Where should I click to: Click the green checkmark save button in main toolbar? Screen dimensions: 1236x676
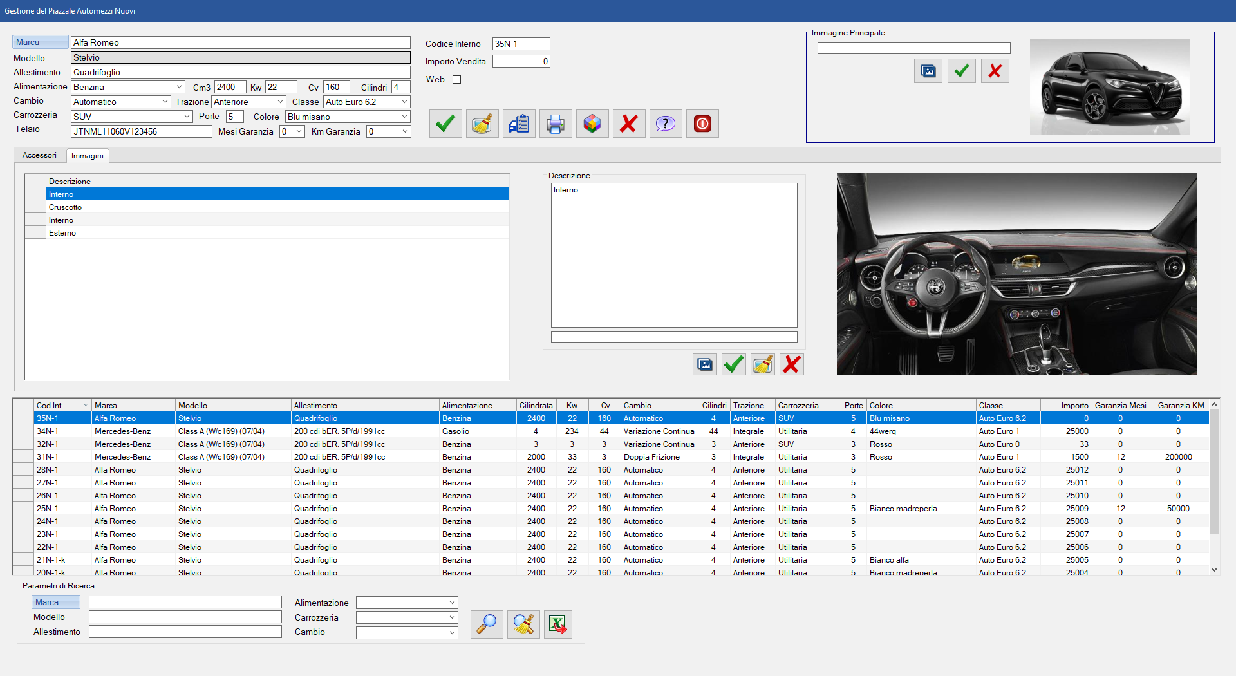click(x=445, y=124)
